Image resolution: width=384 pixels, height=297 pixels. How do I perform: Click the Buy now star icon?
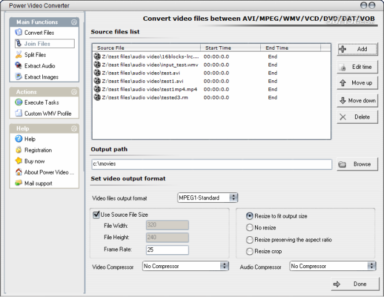19,161
